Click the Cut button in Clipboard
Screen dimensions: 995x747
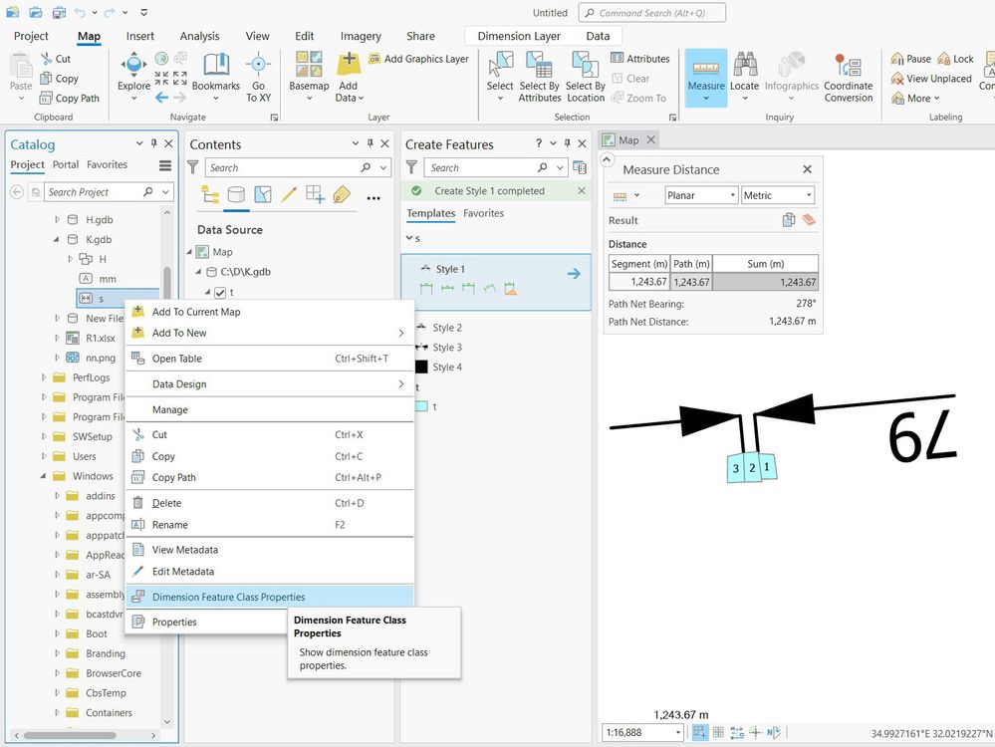pyautogui.click(x=56, y=59)
